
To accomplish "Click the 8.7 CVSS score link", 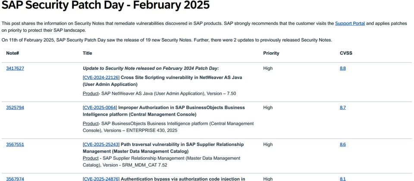I will [343, 108].
